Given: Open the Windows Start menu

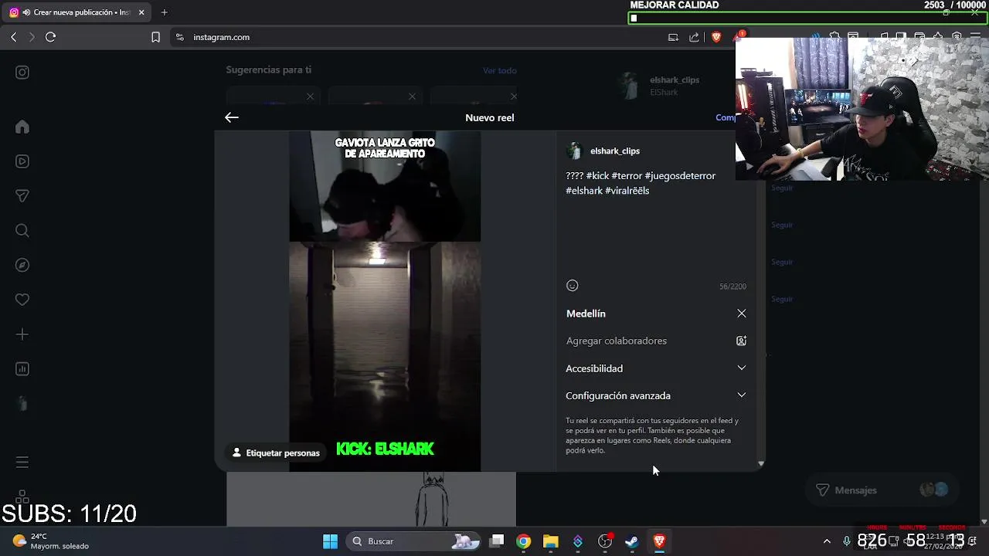Looking at the screenshot, I should tap(330, 541).
